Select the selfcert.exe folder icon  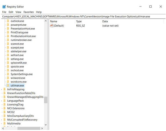pos(8,55)
